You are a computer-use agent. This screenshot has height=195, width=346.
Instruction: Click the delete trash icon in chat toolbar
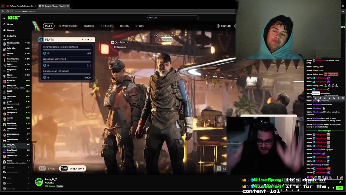click(343, 98)
